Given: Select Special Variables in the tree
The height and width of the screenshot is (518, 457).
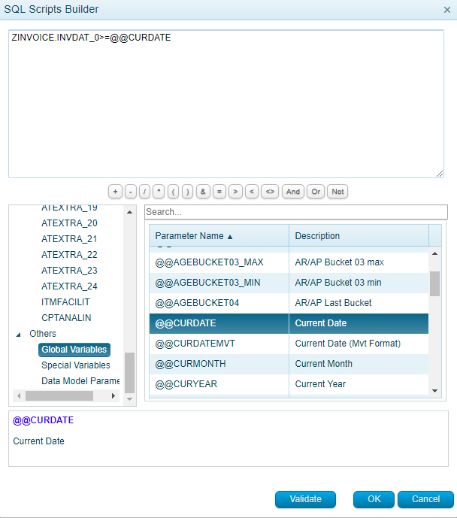Looking at the screenshot, I should point(75,365).
